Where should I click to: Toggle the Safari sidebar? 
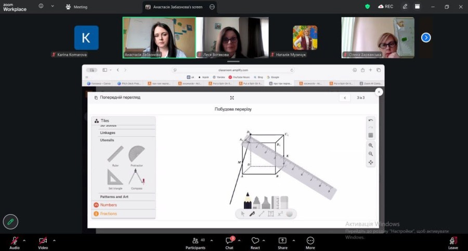click(105, 70)
